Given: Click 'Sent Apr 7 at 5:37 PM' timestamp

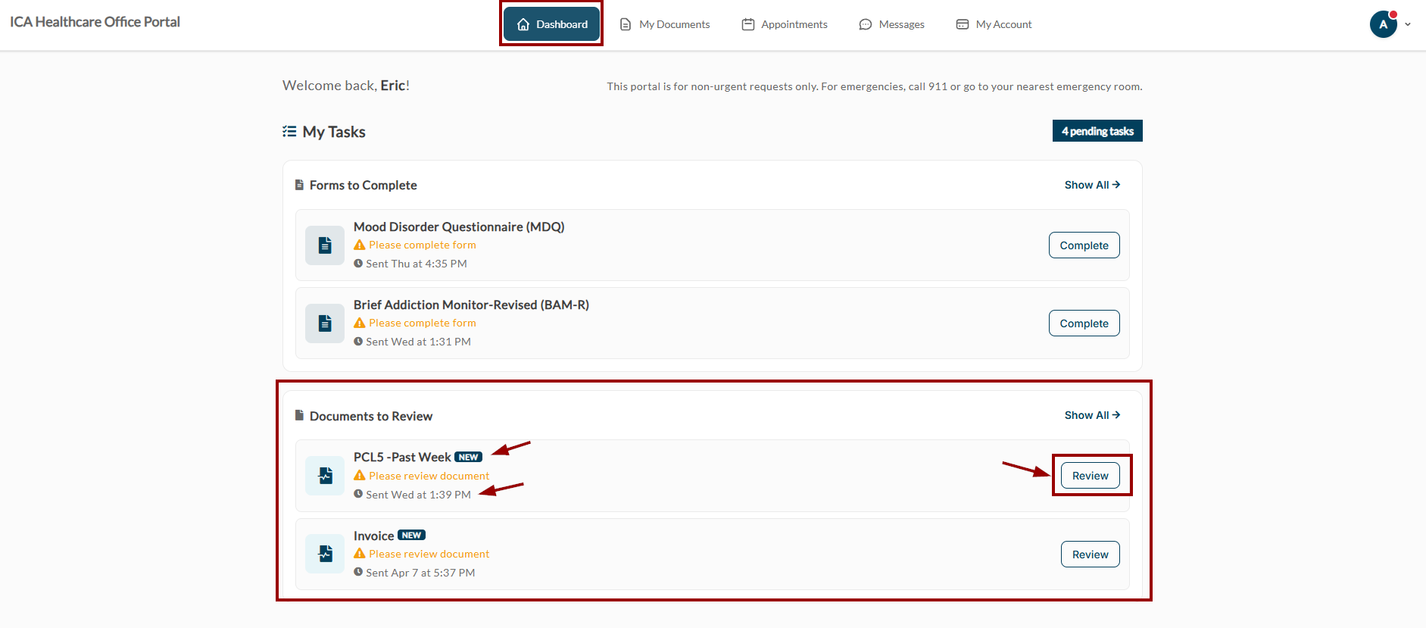Looking at the screenshot, I should (x=420, y=573).
